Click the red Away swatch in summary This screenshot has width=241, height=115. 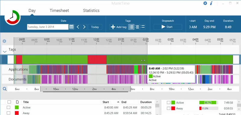coord(173,108)
